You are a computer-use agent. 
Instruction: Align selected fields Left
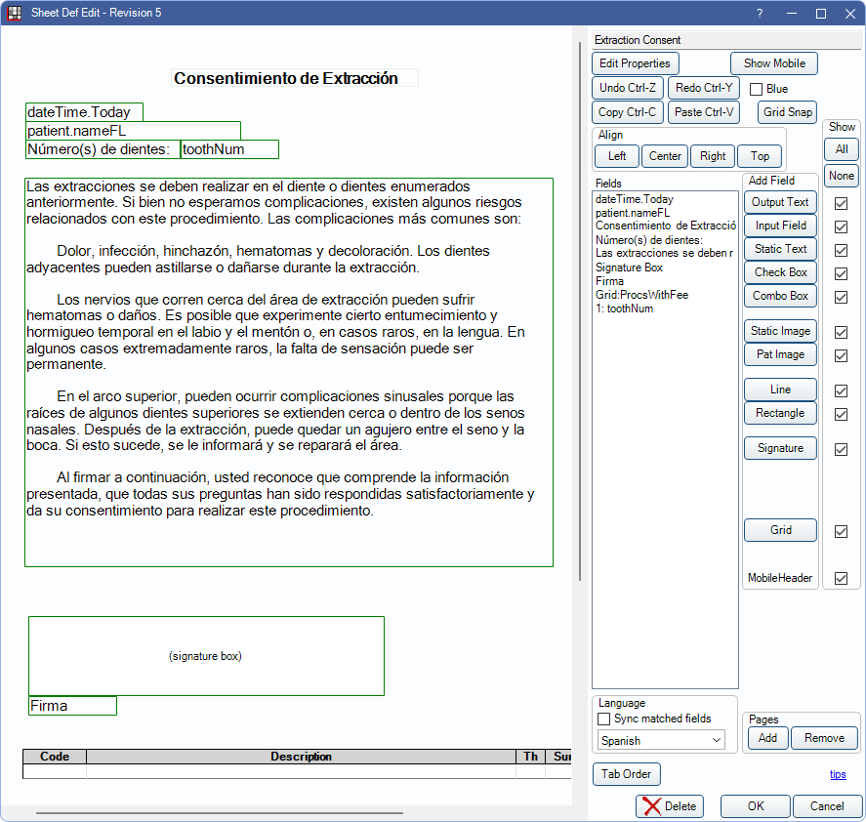[x=617, y=156]
